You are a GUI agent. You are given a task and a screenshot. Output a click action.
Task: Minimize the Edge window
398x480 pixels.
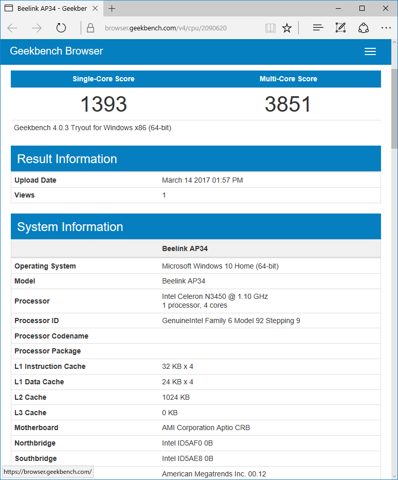point(338,9)
